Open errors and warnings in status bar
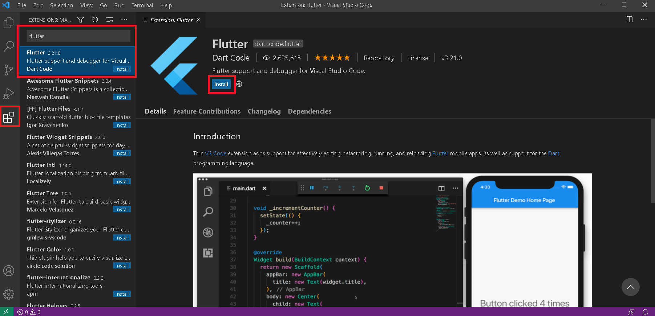This screenshot has height=316, width=655. (x=29, y=312)
